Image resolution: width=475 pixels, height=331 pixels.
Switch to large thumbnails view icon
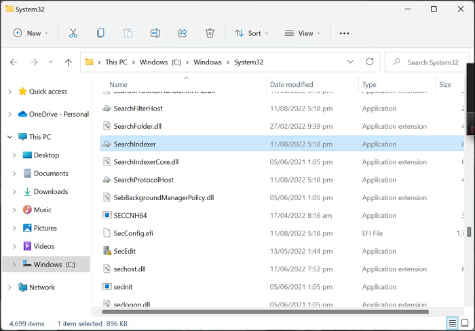(465, 323)
